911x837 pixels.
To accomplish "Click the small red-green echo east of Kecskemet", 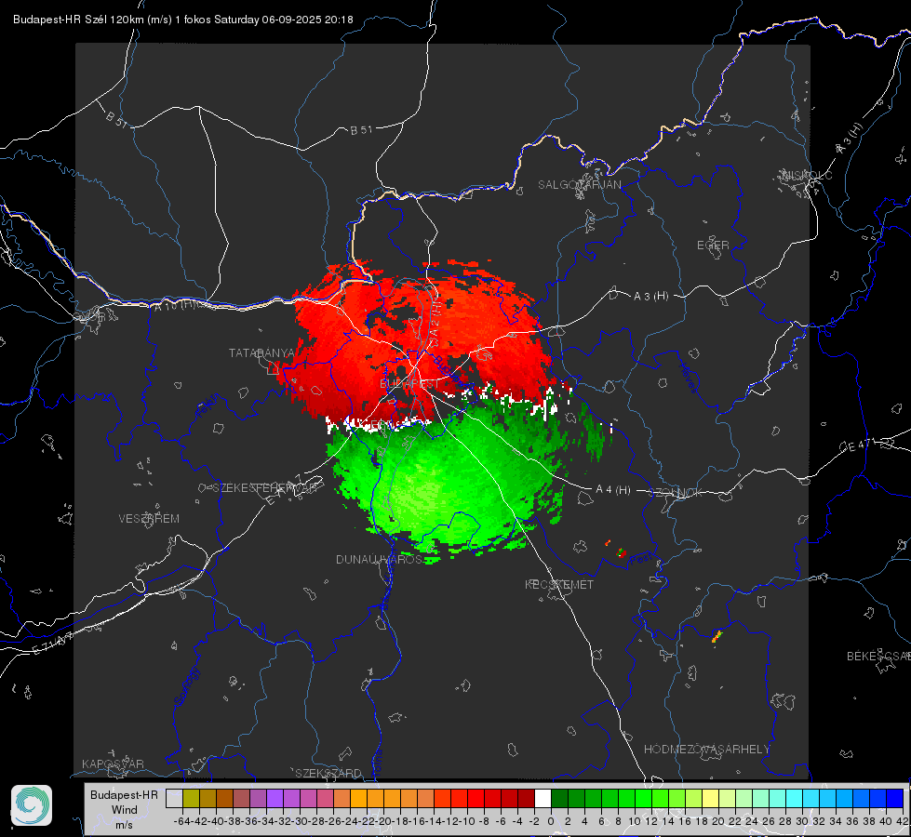I will pos(621,551).
